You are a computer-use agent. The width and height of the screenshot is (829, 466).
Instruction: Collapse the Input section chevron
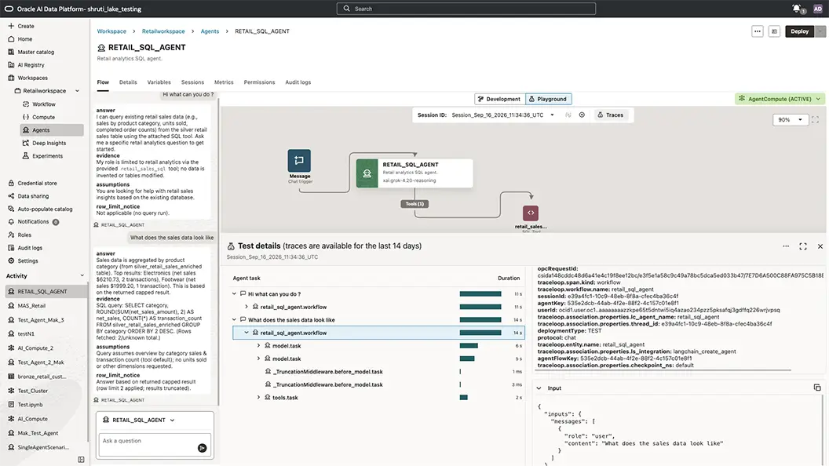coord(539,388)
